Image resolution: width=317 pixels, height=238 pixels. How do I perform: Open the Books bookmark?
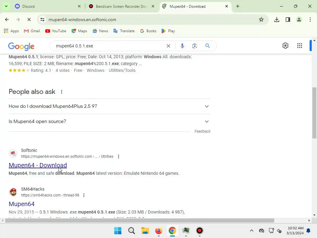[x=148, y=31]
